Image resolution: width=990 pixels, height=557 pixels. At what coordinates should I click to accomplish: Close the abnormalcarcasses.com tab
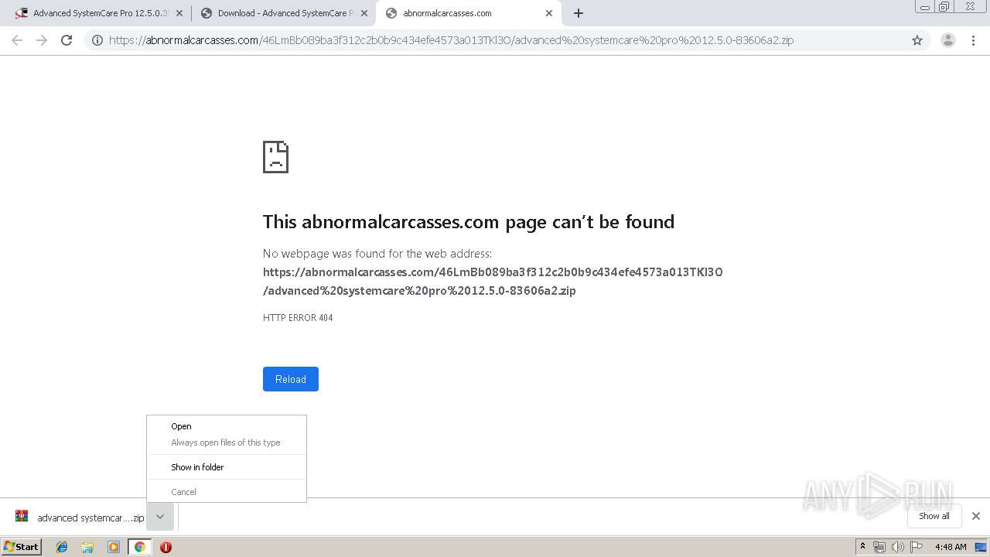coord(549,13)
